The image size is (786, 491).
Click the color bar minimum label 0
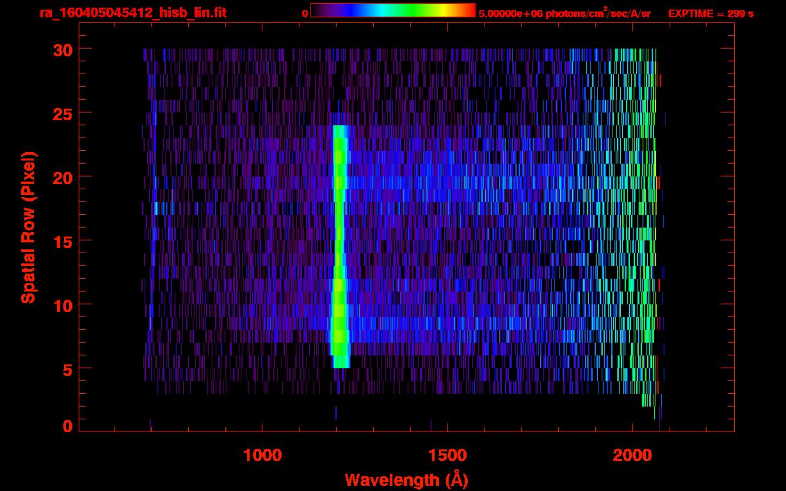click(305, 14)
